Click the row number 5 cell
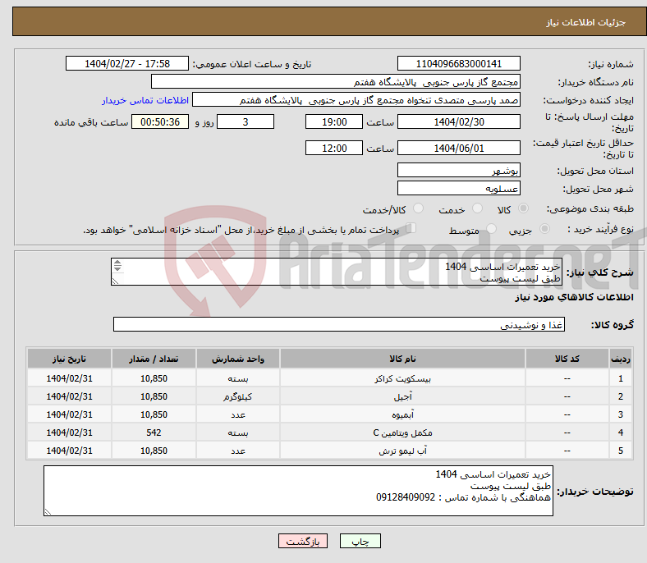This screenshot has width=647, height=563. [x=620, y=451]
